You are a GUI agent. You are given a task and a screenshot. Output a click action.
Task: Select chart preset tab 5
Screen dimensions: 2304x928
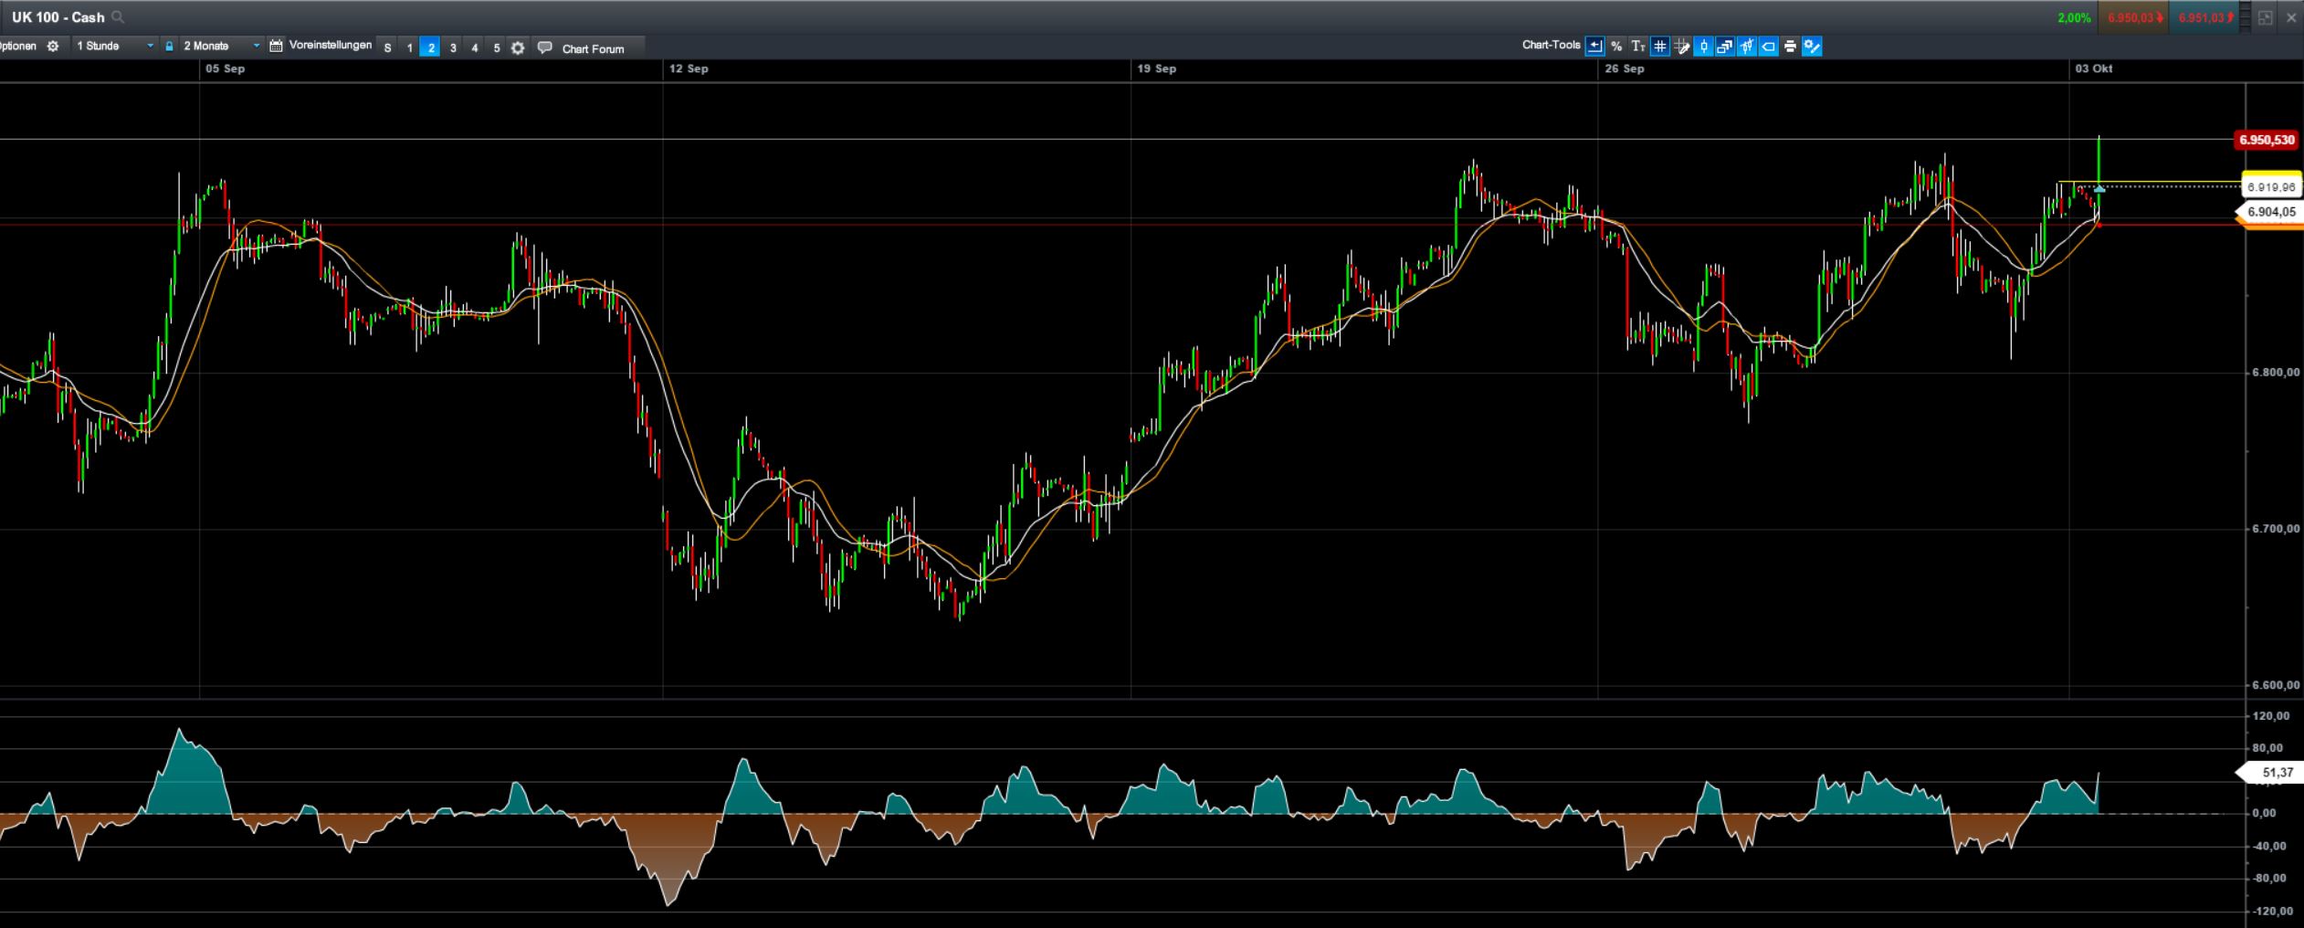point(497,47)
